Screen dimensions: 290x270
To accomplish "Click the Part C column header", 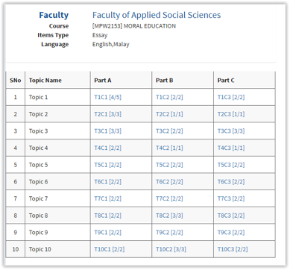I will pyautogui.click(x=245, y=81).
